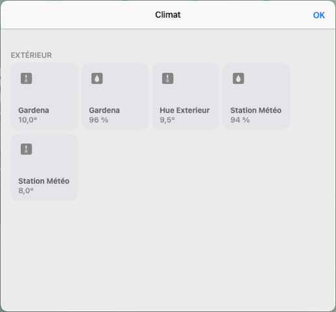The image size is (336, 312).
Task: Click the empty area below the sensor tiles
Action: [168, 255]
